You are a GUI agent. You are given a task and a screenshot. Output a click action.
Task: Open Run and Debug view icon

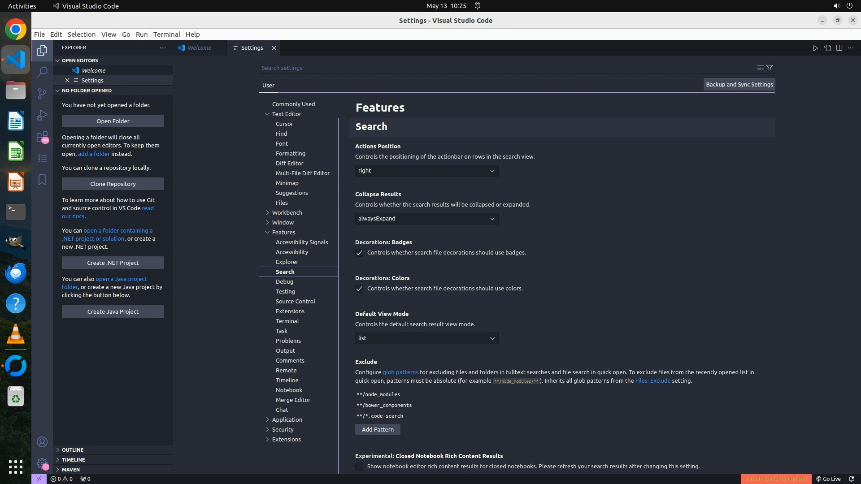(42, 115)
